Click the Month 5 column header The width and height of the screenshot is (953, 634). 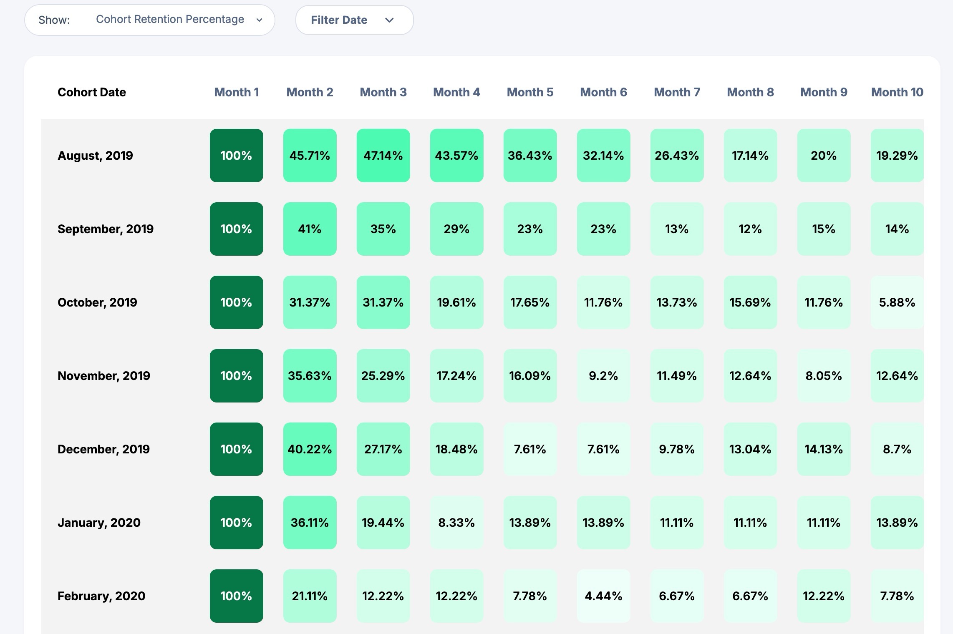[x=530, y=92]
